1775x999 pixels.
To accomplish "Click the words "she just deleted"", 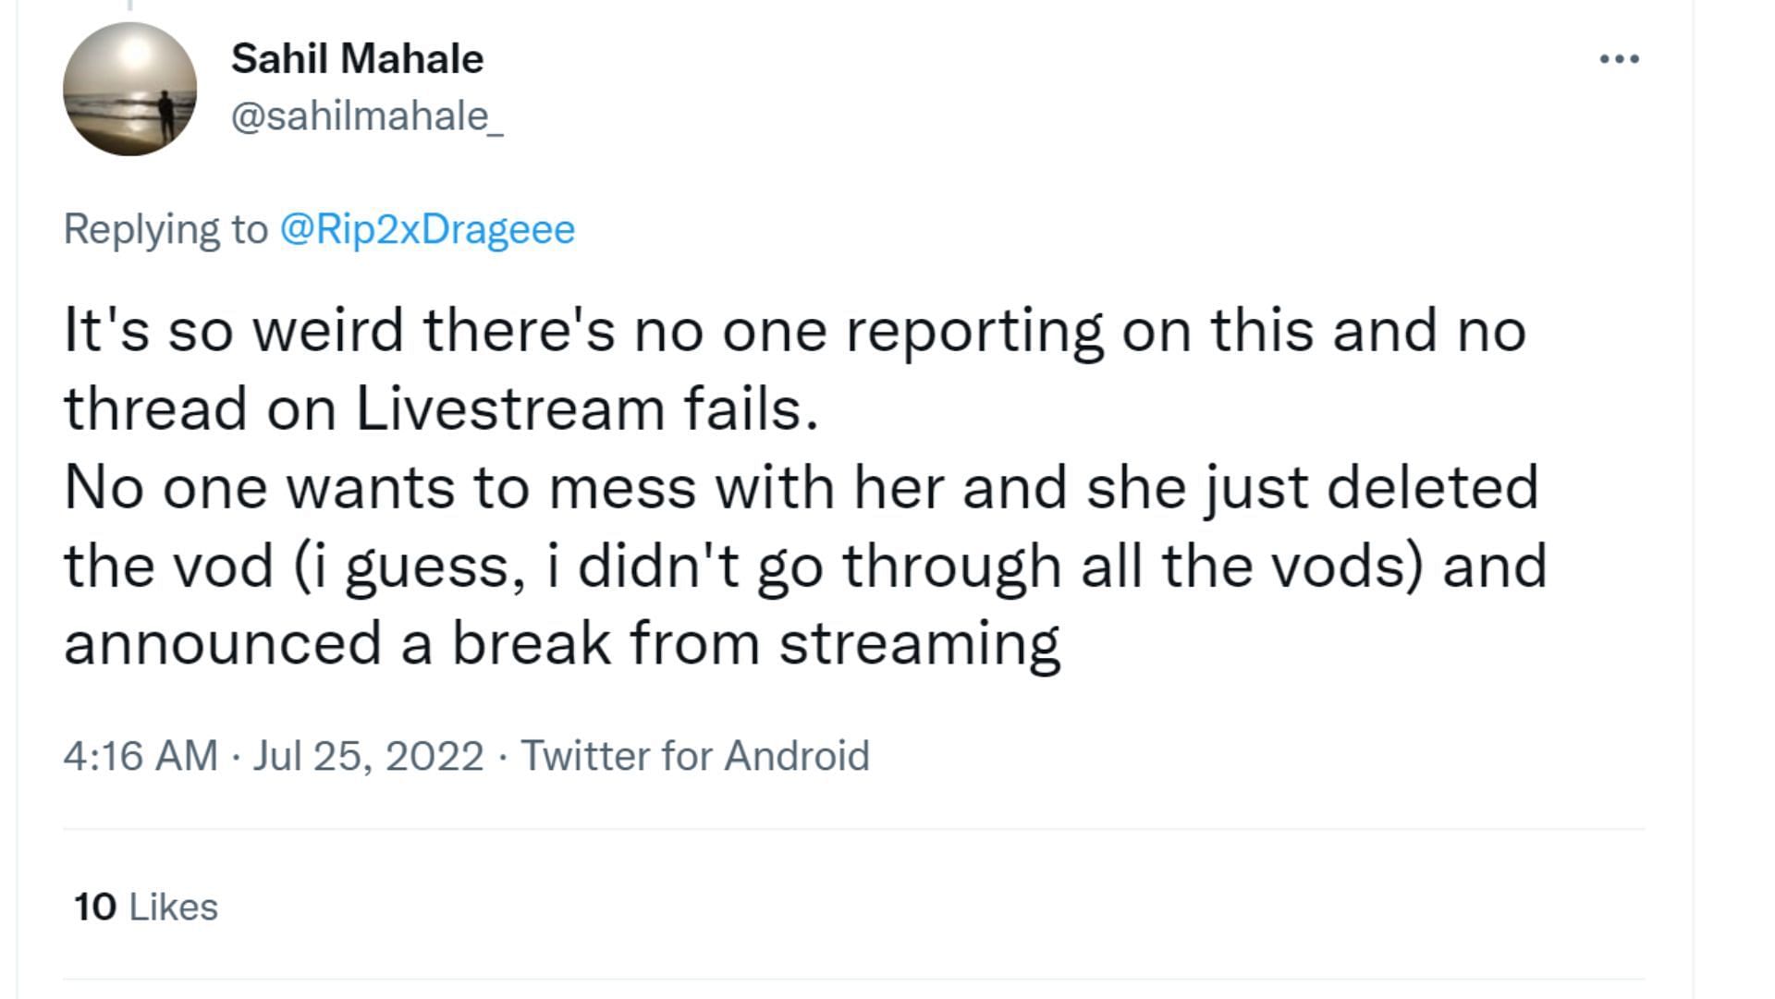I will [1312, 487].
